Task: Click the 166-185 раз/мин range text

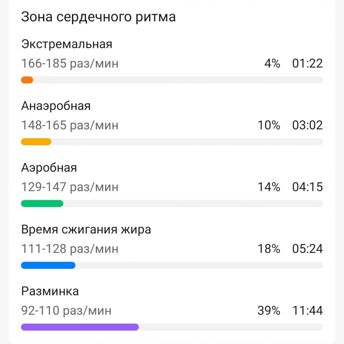Action: (70, 64)
